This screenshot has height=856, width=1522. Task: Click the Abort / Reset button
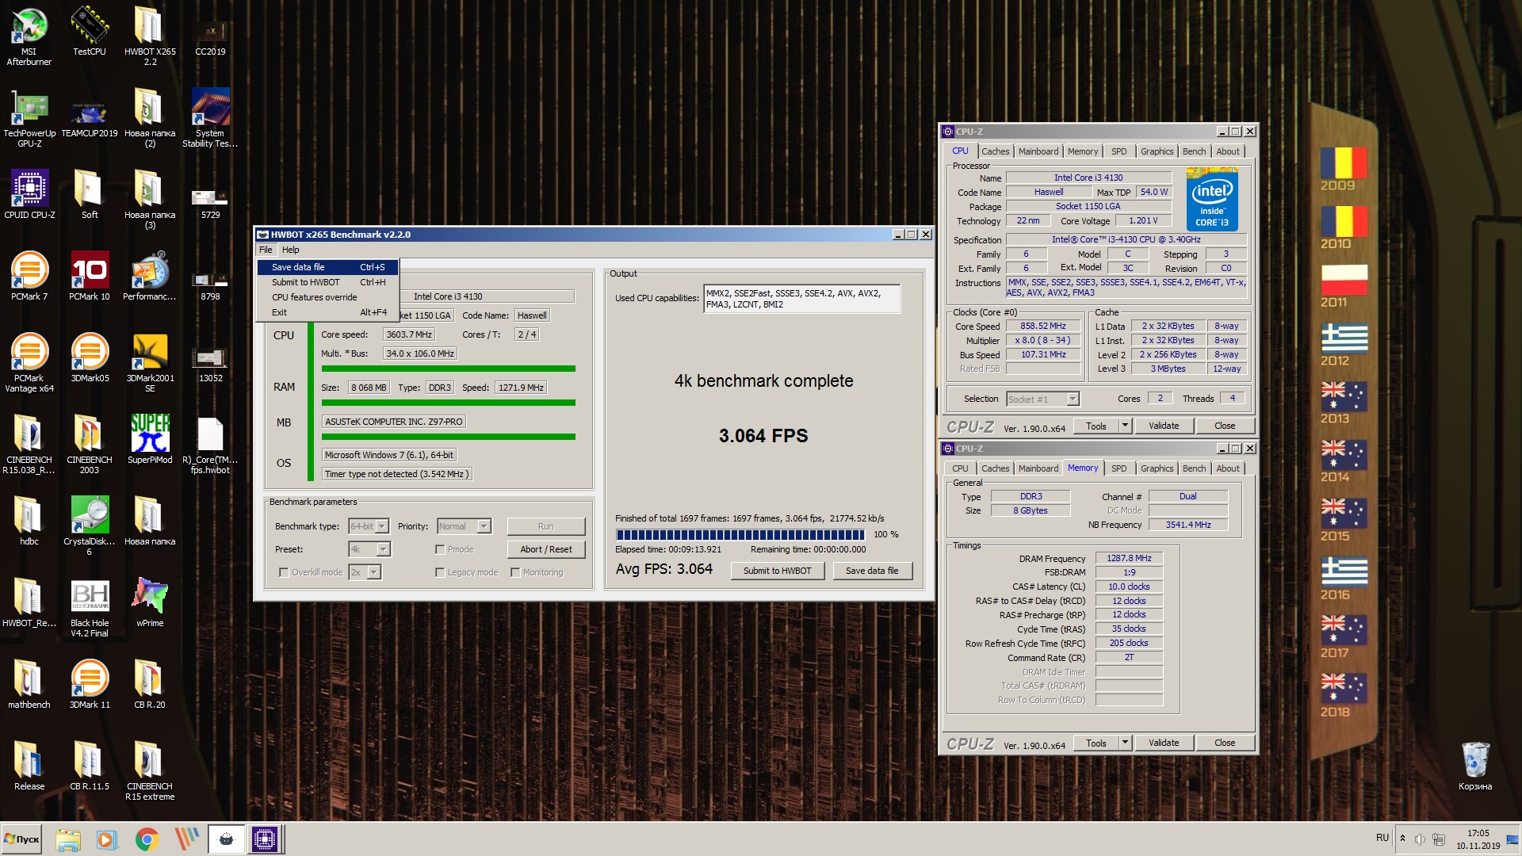[x=546, y=549]
